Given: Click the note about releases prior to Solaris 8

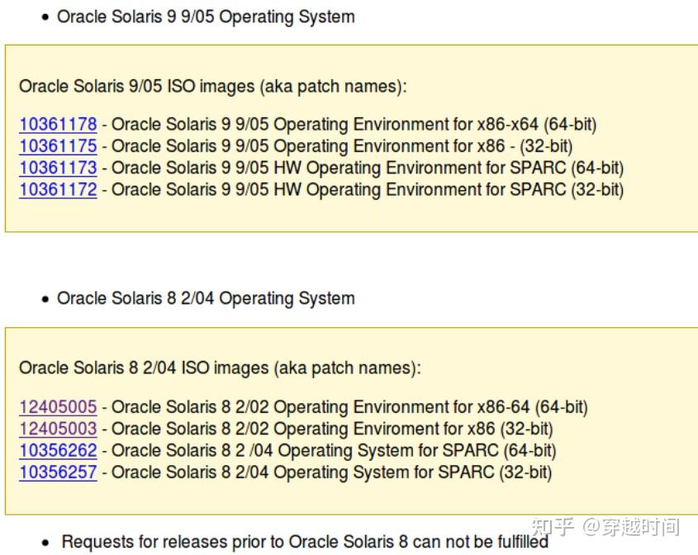Looking at the screenshot, I should coord(302,542).
